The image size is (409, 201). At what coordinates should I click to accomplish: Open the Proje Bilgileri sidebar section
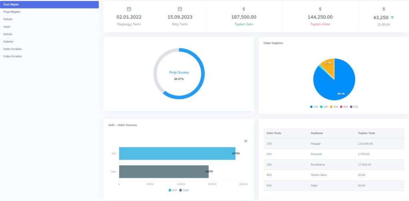(x=12, y=12)
